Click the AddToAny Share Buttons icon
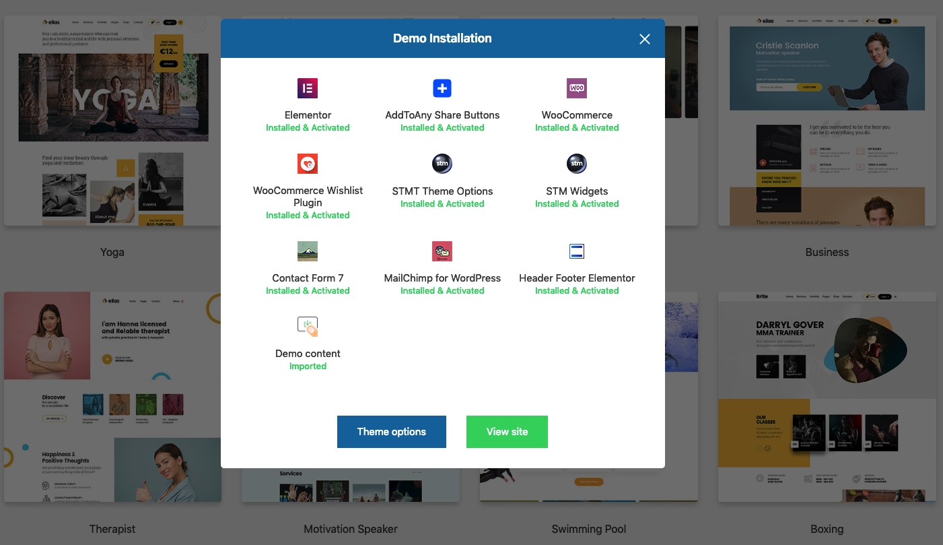 (x=442, y=88)
